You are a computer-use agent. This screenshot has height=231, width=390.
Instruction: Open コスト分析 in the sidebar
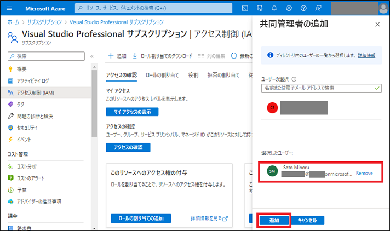click(x=27, y=166)
